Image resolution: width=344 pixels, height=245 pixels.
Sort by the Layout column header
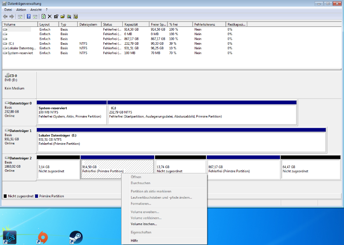[x=48, y=24]
